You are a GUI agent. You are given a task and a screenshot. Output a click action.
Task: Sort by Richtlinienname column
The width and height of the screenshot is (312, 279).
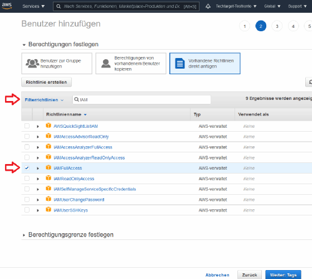click(66, 114)
